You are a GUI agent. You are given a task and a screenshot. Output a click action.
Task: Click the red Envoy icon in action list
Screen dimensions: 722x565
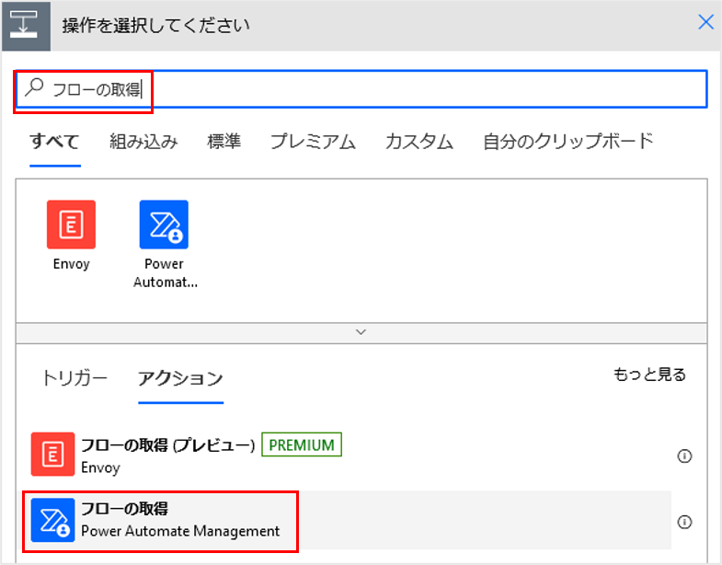click(x=52, y=455)
